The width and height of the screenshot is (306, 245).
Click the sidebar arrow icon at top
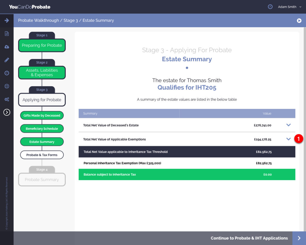tap(7, 20)
